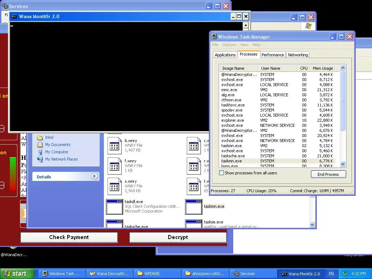The height and width of the screenshot is (279, 372).
Task: Select spoolsv.exe process row
Action: pos(277,110)
